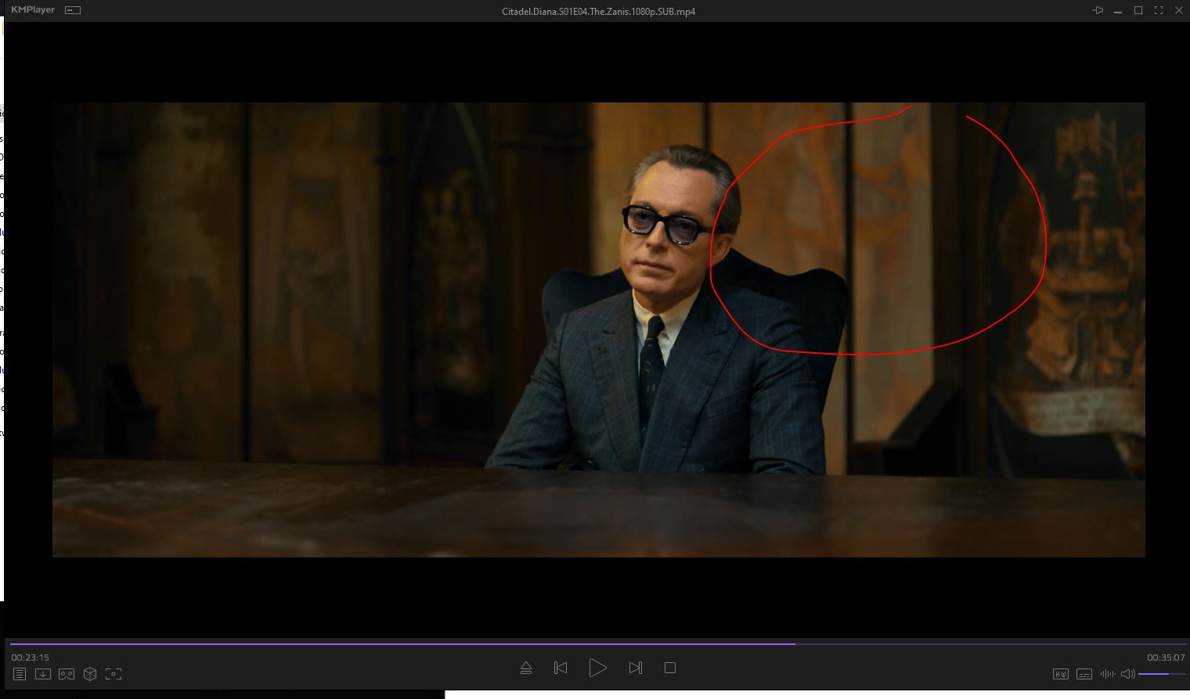Open the playlist panel icon
Viewport: 1190px width, 699px height.
click(x=20, y=674)
